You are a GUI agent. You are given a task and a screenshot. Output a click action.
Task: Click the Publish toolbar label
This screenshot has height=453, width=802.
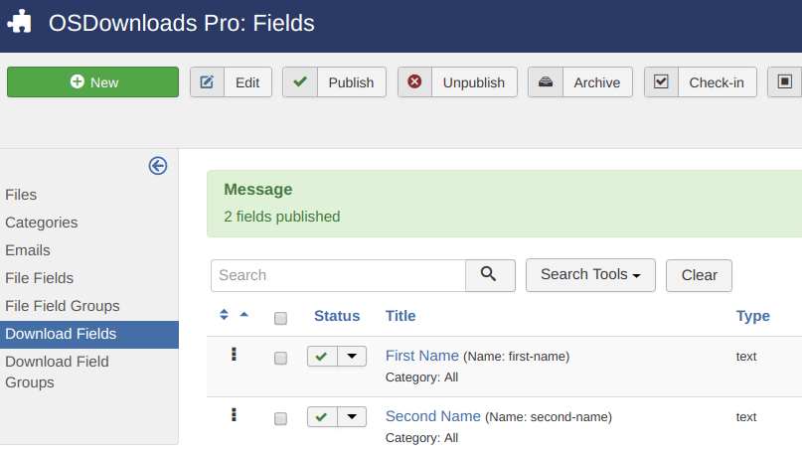pos(351,82)
